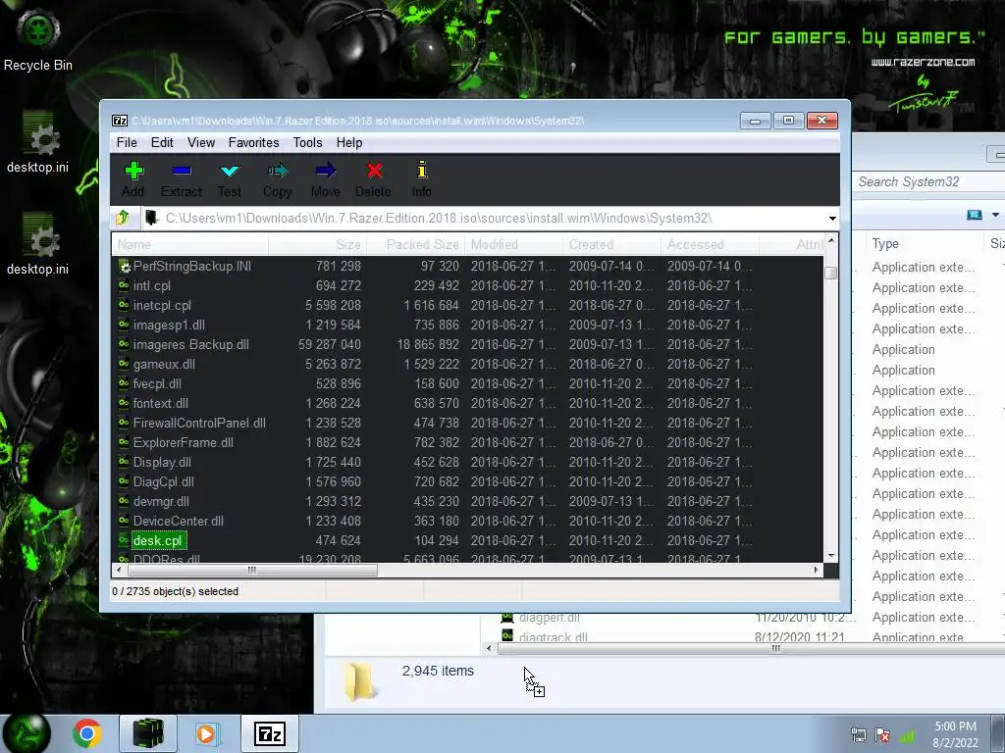Open the Razer Start button
Screen dimensions: 1005x753
(x=26, y=733)
